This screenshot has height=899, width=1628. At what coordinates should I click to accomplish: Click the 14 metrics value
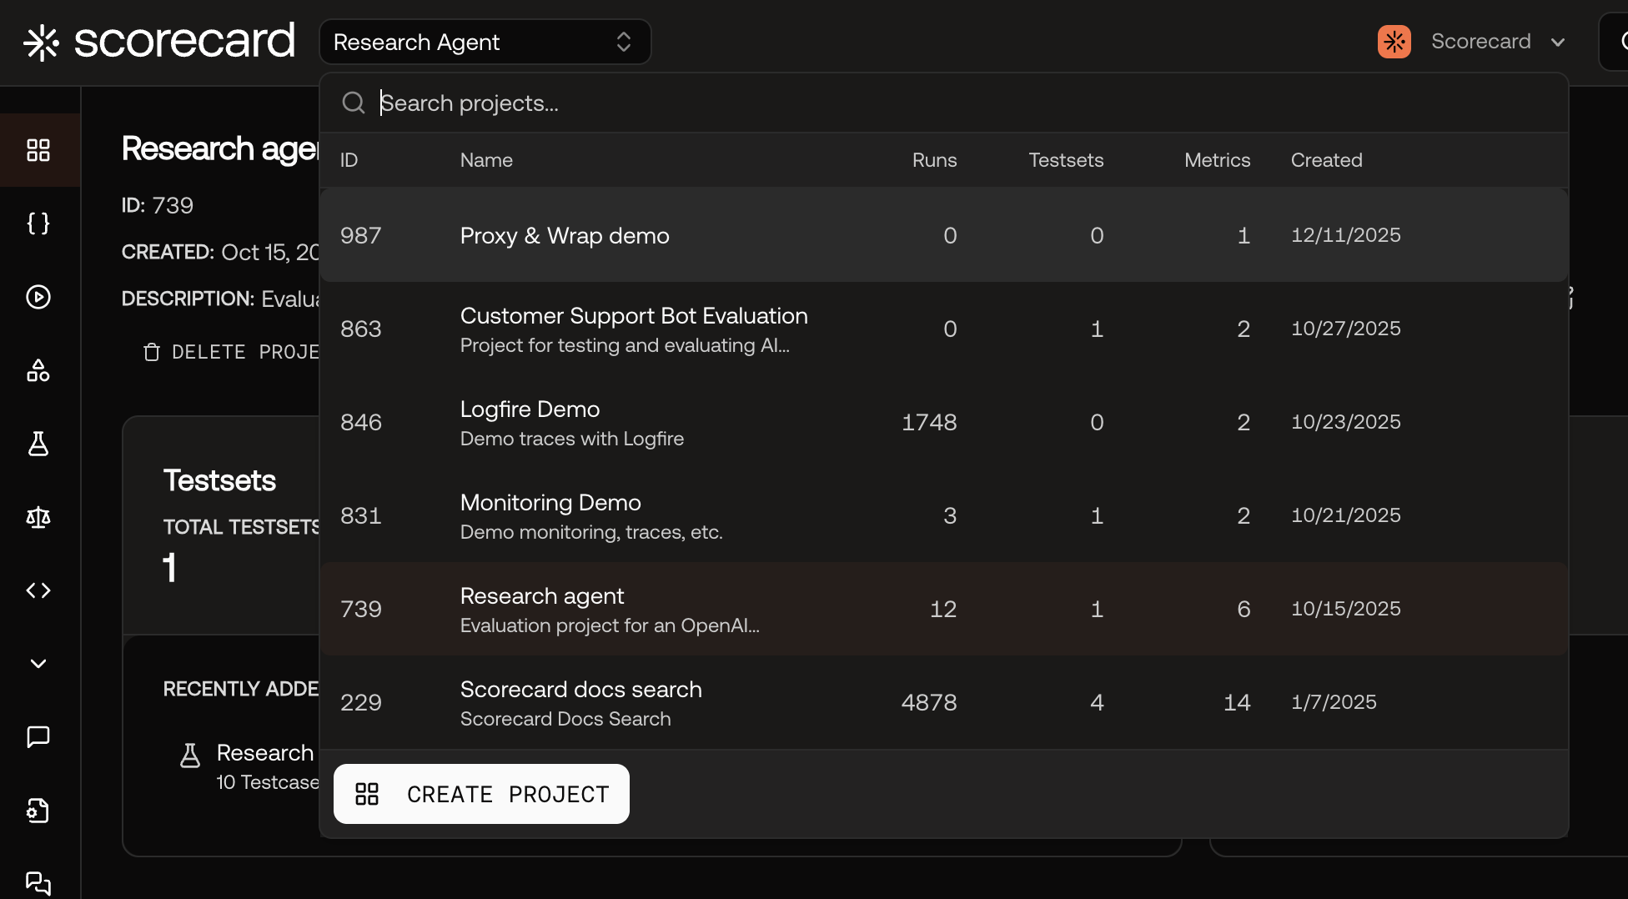click(x=1237, y=702)
